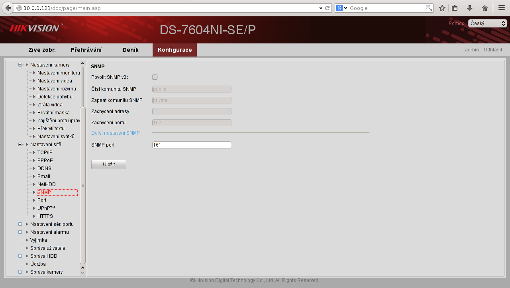Open DDNS settings item
The width and height of the screenshot is (510, 288).
coord(44,168)
